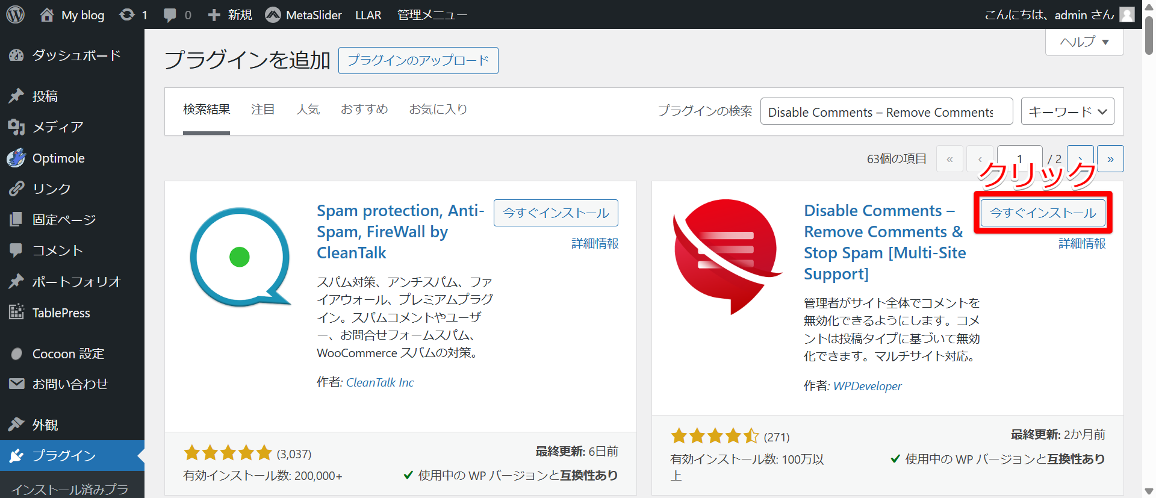Click the お問い合わせ mail icon
The image size is (1156, 498).
[16, 384]
